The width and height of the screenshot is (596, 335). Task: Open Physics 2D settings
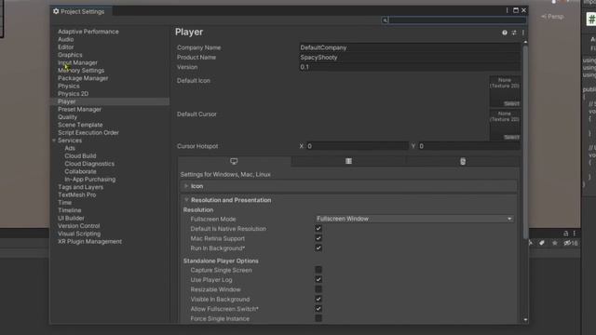[x=73, y=94]
